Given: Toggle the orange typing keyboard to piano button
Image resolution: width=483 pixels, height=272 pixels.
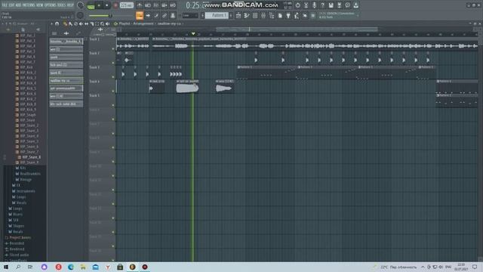Looking at the screenshot, I should (x=139, y=15).
